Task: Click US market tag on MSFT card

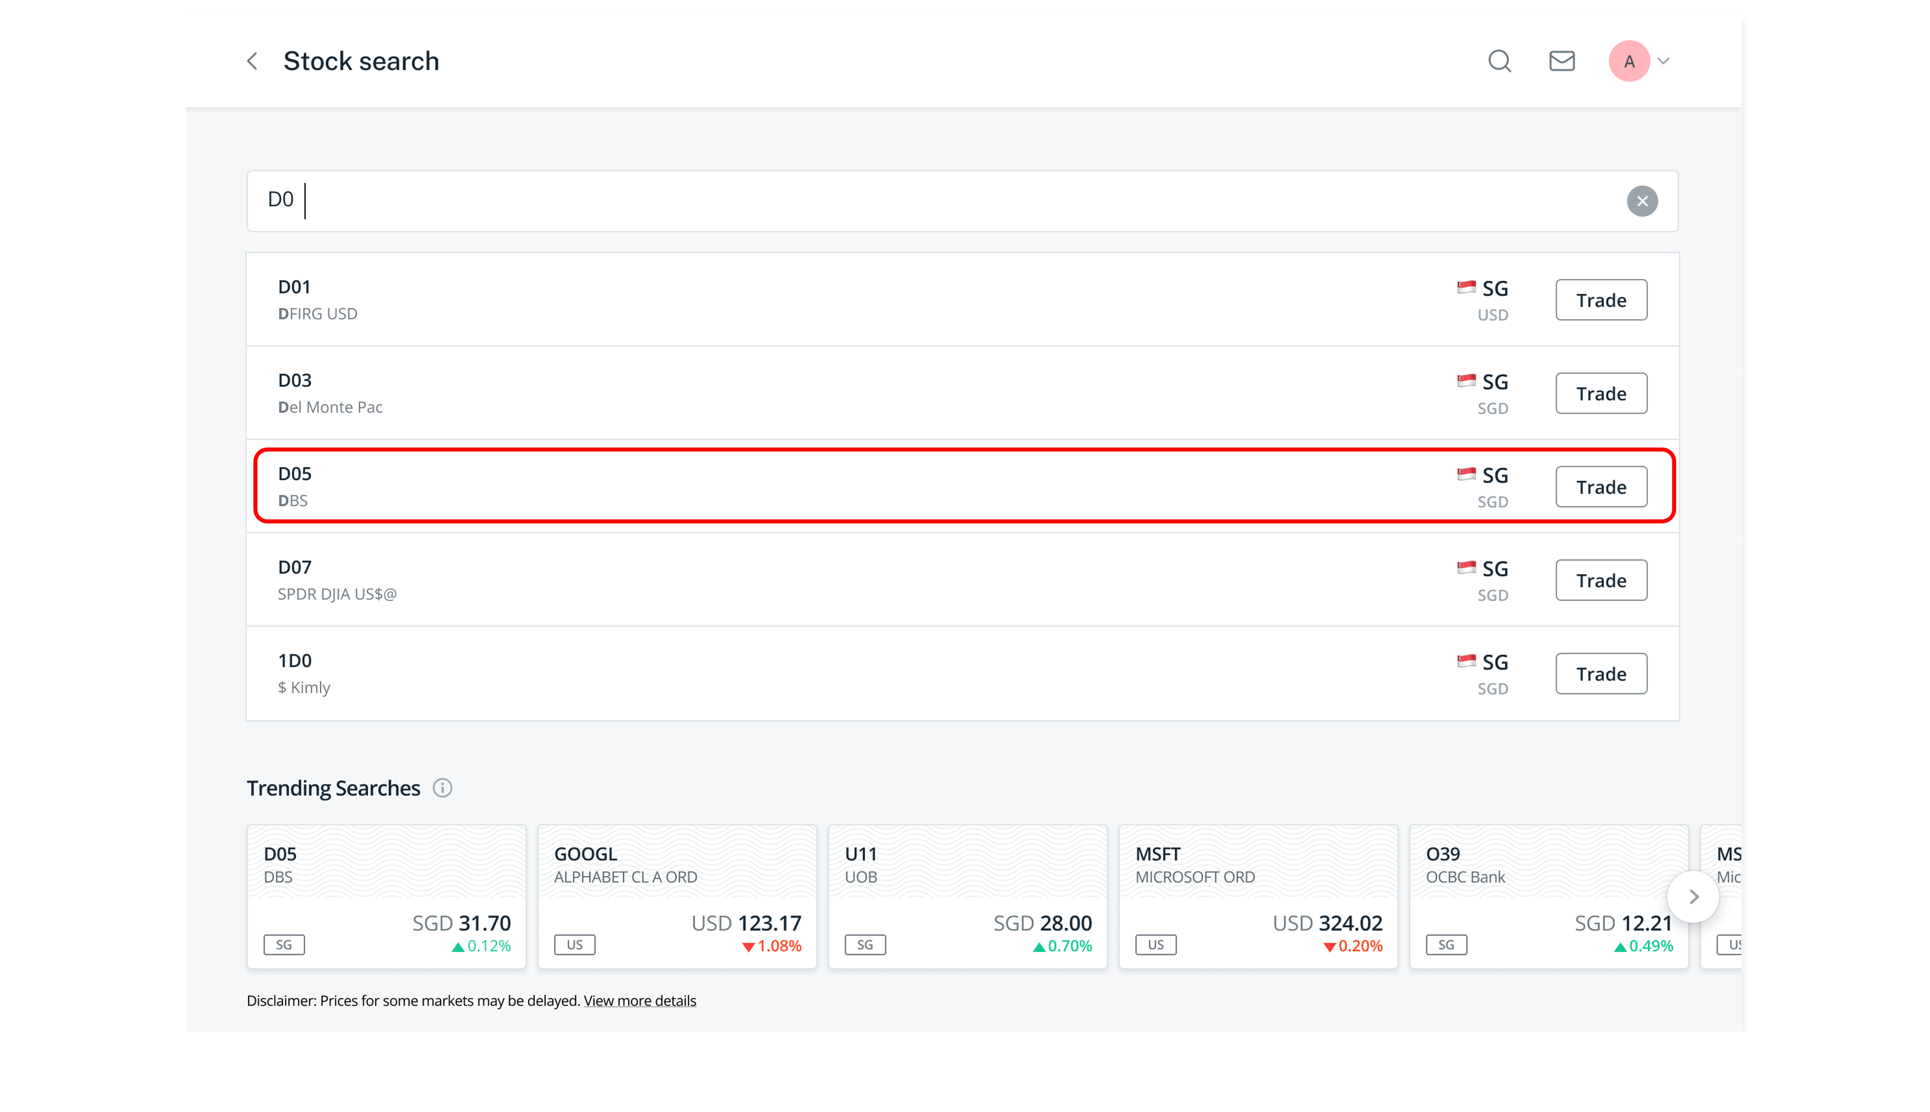Action: [1156, 945]
